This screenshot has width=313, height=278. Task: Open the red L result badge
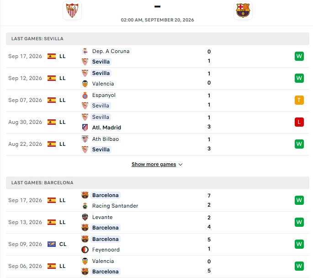pyautogui.click(x=299, y=122)
